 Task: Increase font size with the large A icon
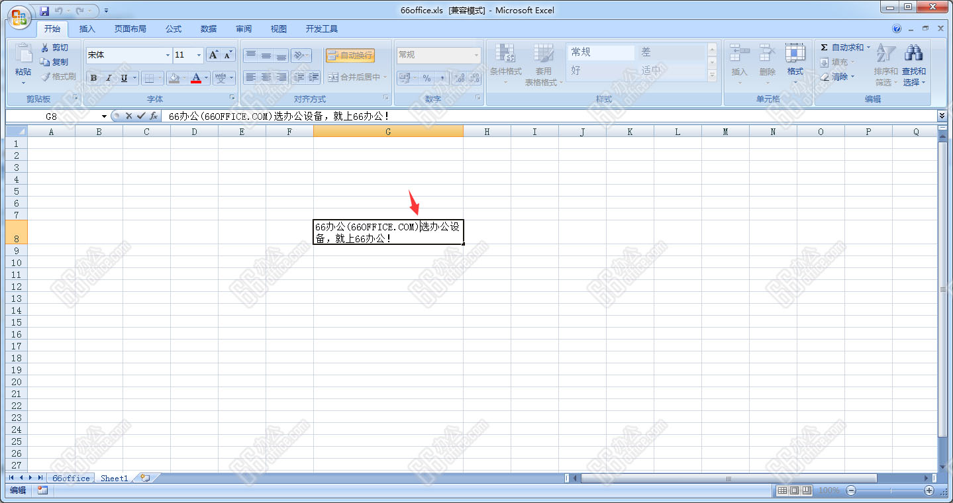[213, 55]
